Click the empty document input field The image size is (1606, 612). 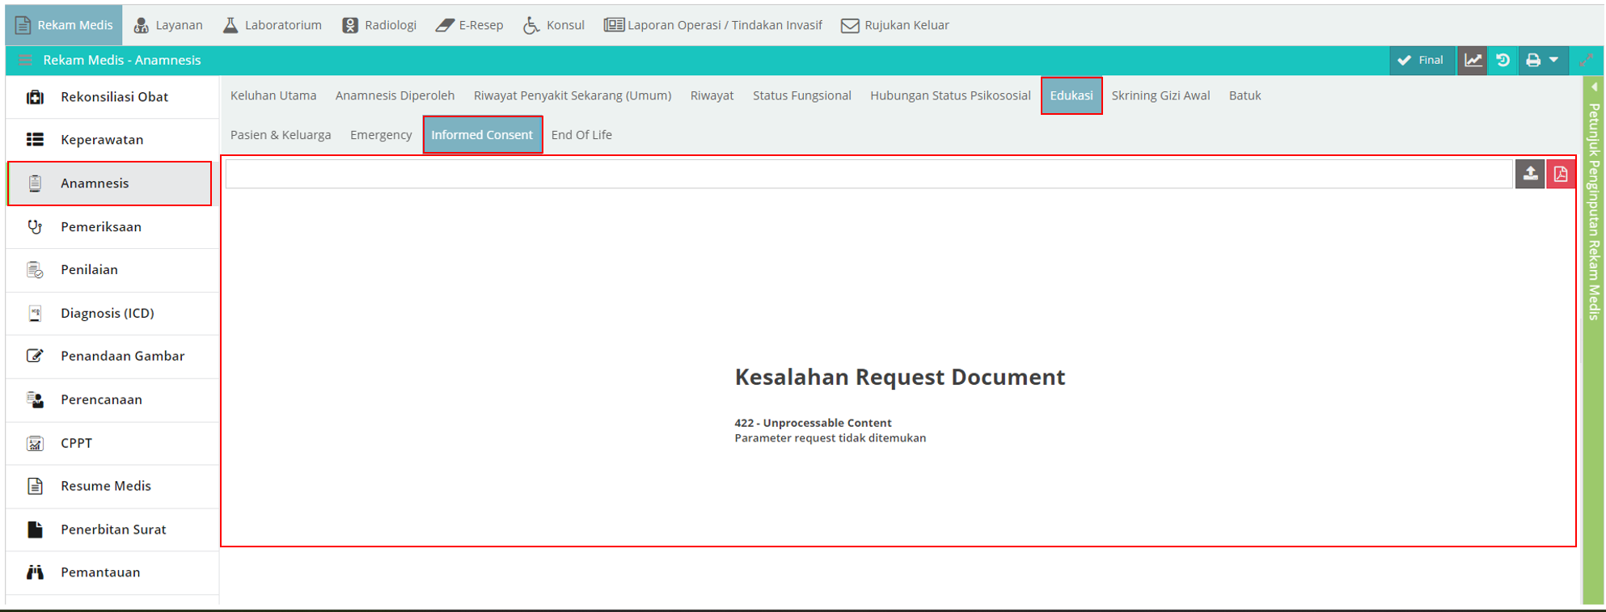click(x=869, y=174)
